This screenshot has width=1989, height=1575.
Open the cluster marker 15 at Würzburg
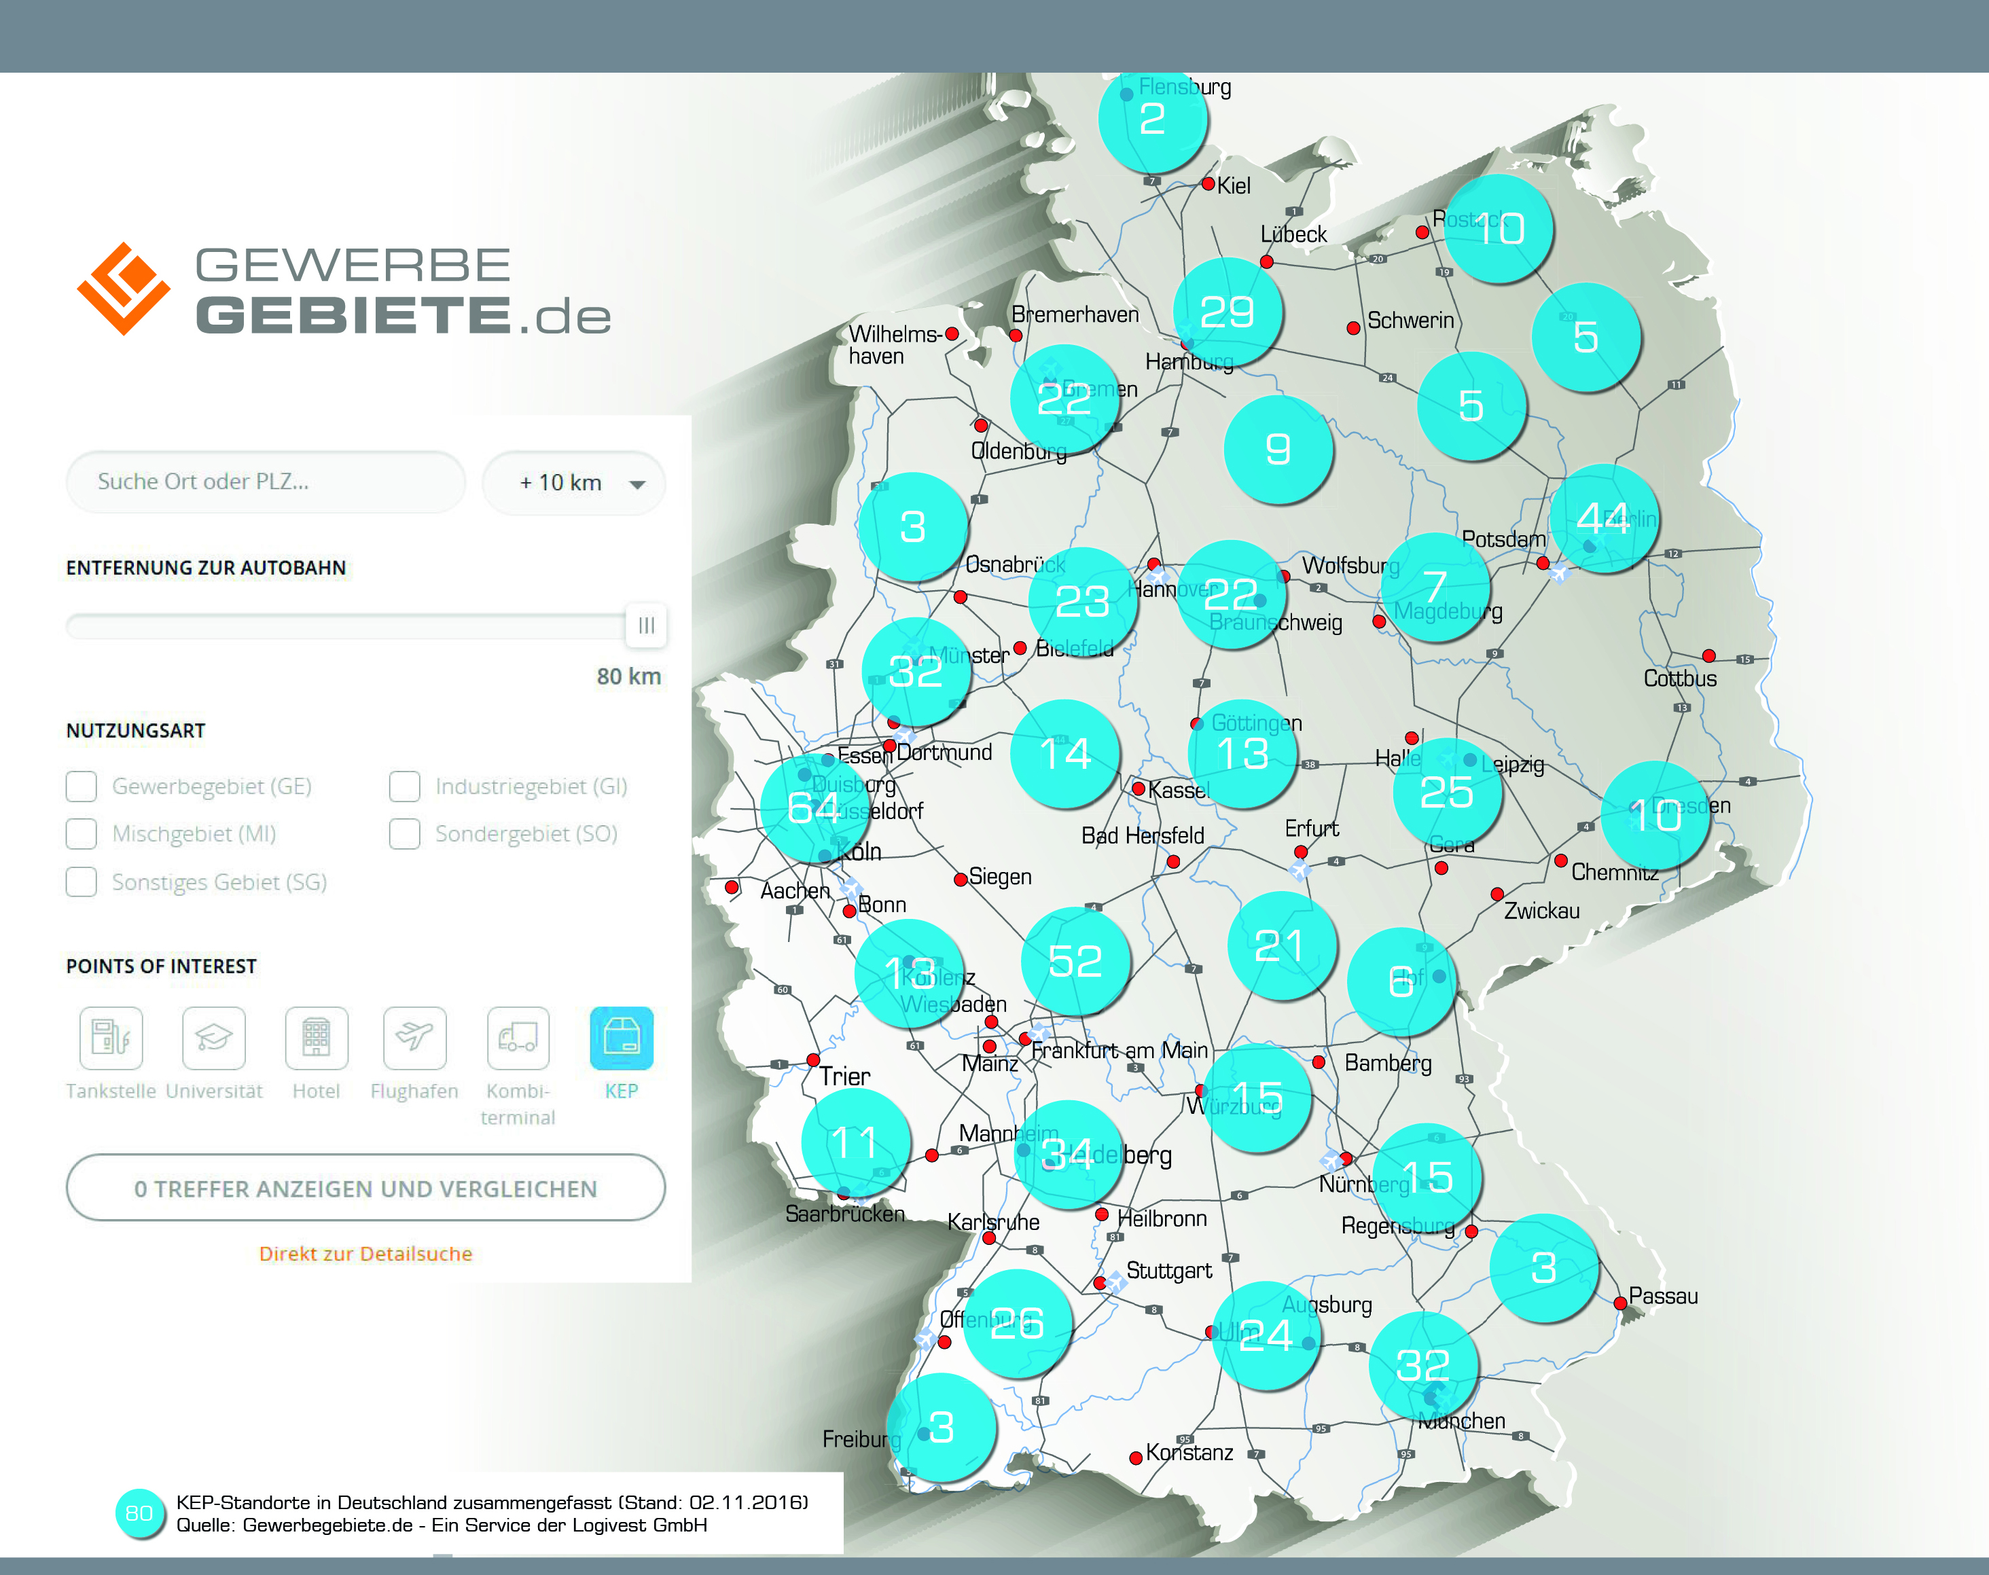pos(1257,1098)
